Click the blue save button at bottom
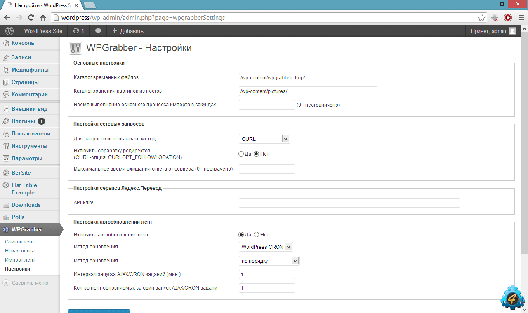 pyautogui.click(x=99, y=311)
